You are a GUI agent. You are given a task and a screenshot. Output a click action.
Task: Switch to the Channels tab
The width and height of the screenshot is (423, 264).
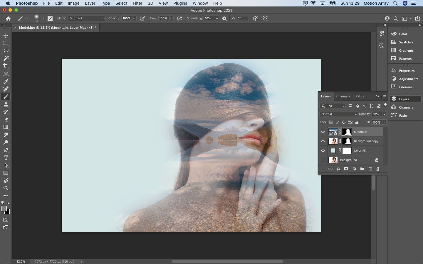343,96
